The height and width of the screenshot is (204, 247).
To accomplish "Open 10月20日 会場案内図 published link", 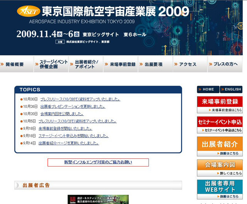I will pos(62,114).
